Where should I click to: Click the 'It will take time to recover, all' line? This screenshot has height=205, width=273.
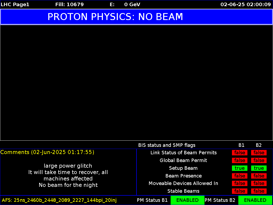[x=68, y=172]
